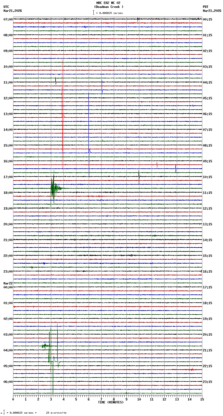Click the '0' tick on the minutes axis

point(13,399)
